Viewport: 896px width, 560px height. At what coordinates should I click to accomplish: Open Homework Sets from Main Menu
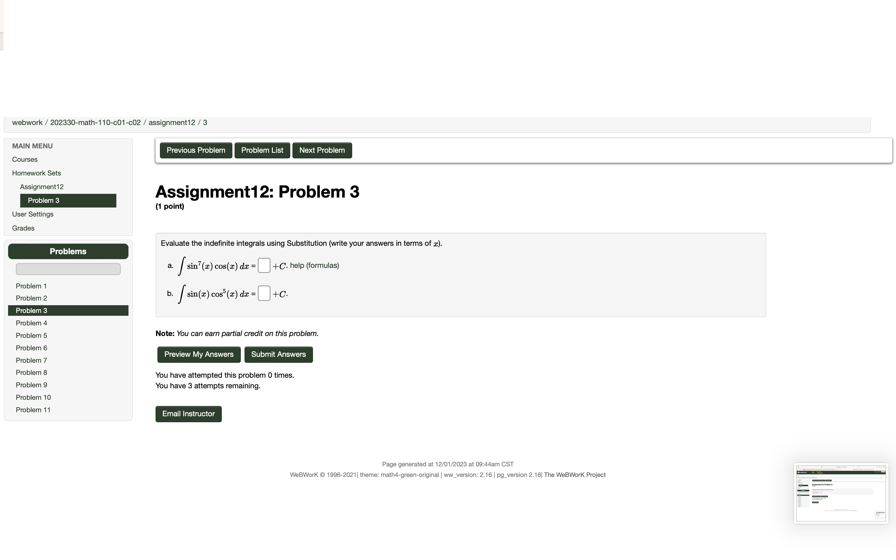coord(36,173)
